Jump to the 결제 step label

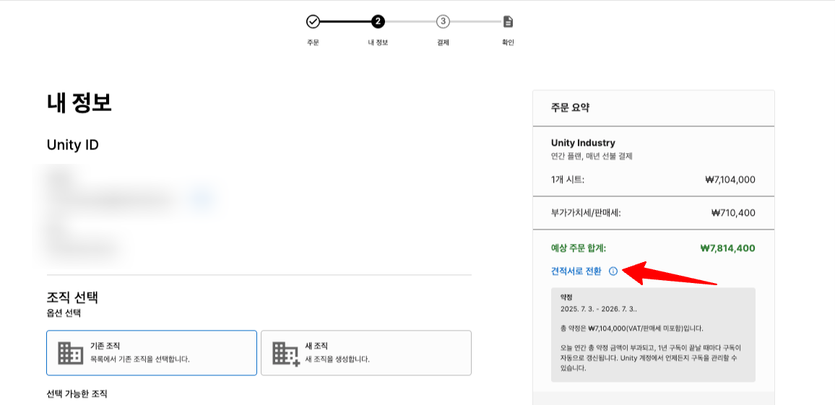point(443,43)
